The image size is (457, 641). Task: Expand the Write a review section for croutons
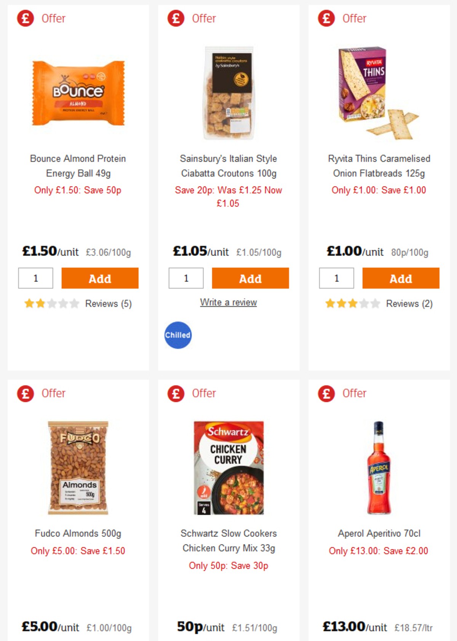coord(228,302)
